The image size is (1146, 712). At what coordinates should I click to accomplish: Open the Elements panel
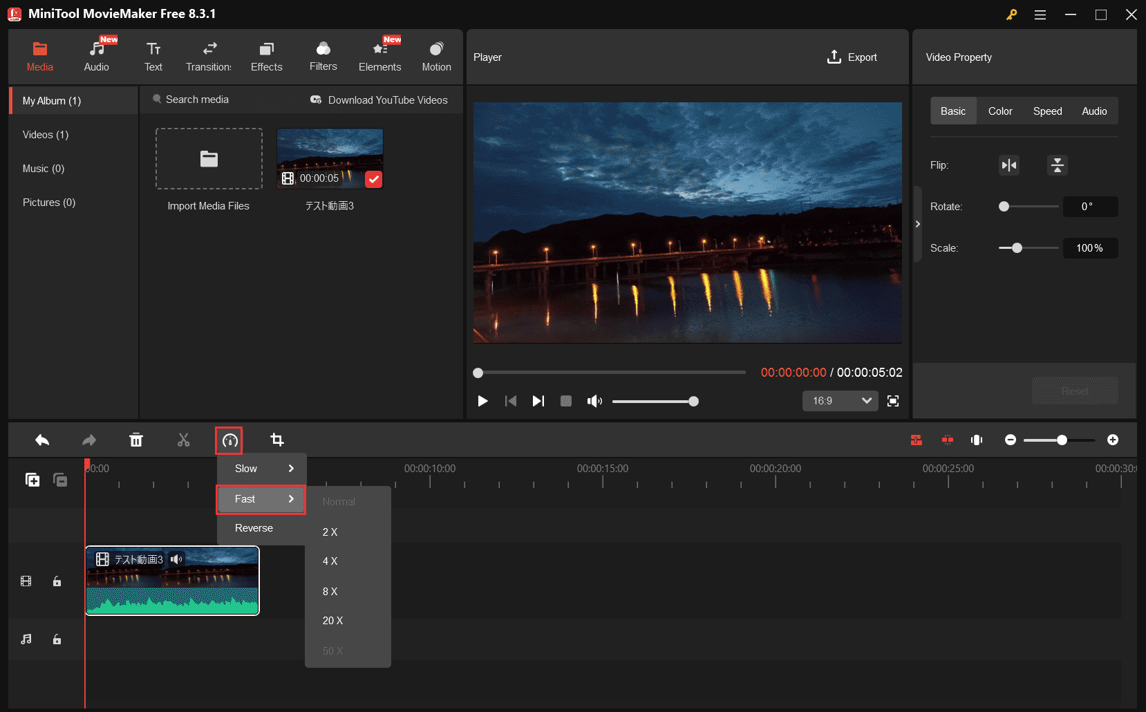pos(379,56)
